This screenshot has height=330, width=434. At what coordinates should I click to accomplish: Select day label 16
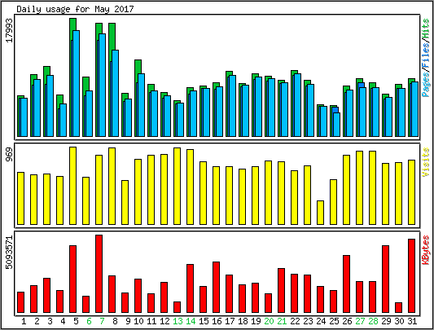217,321
